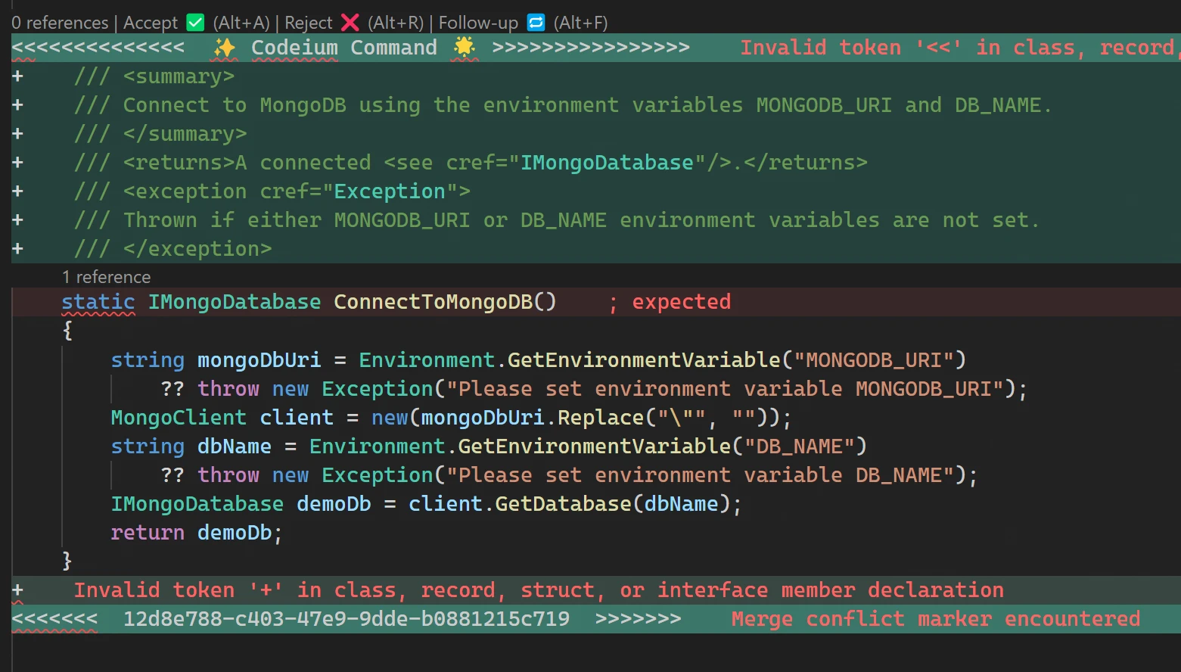Accept the Codeium suggestion via Accept text

(150, 23)
